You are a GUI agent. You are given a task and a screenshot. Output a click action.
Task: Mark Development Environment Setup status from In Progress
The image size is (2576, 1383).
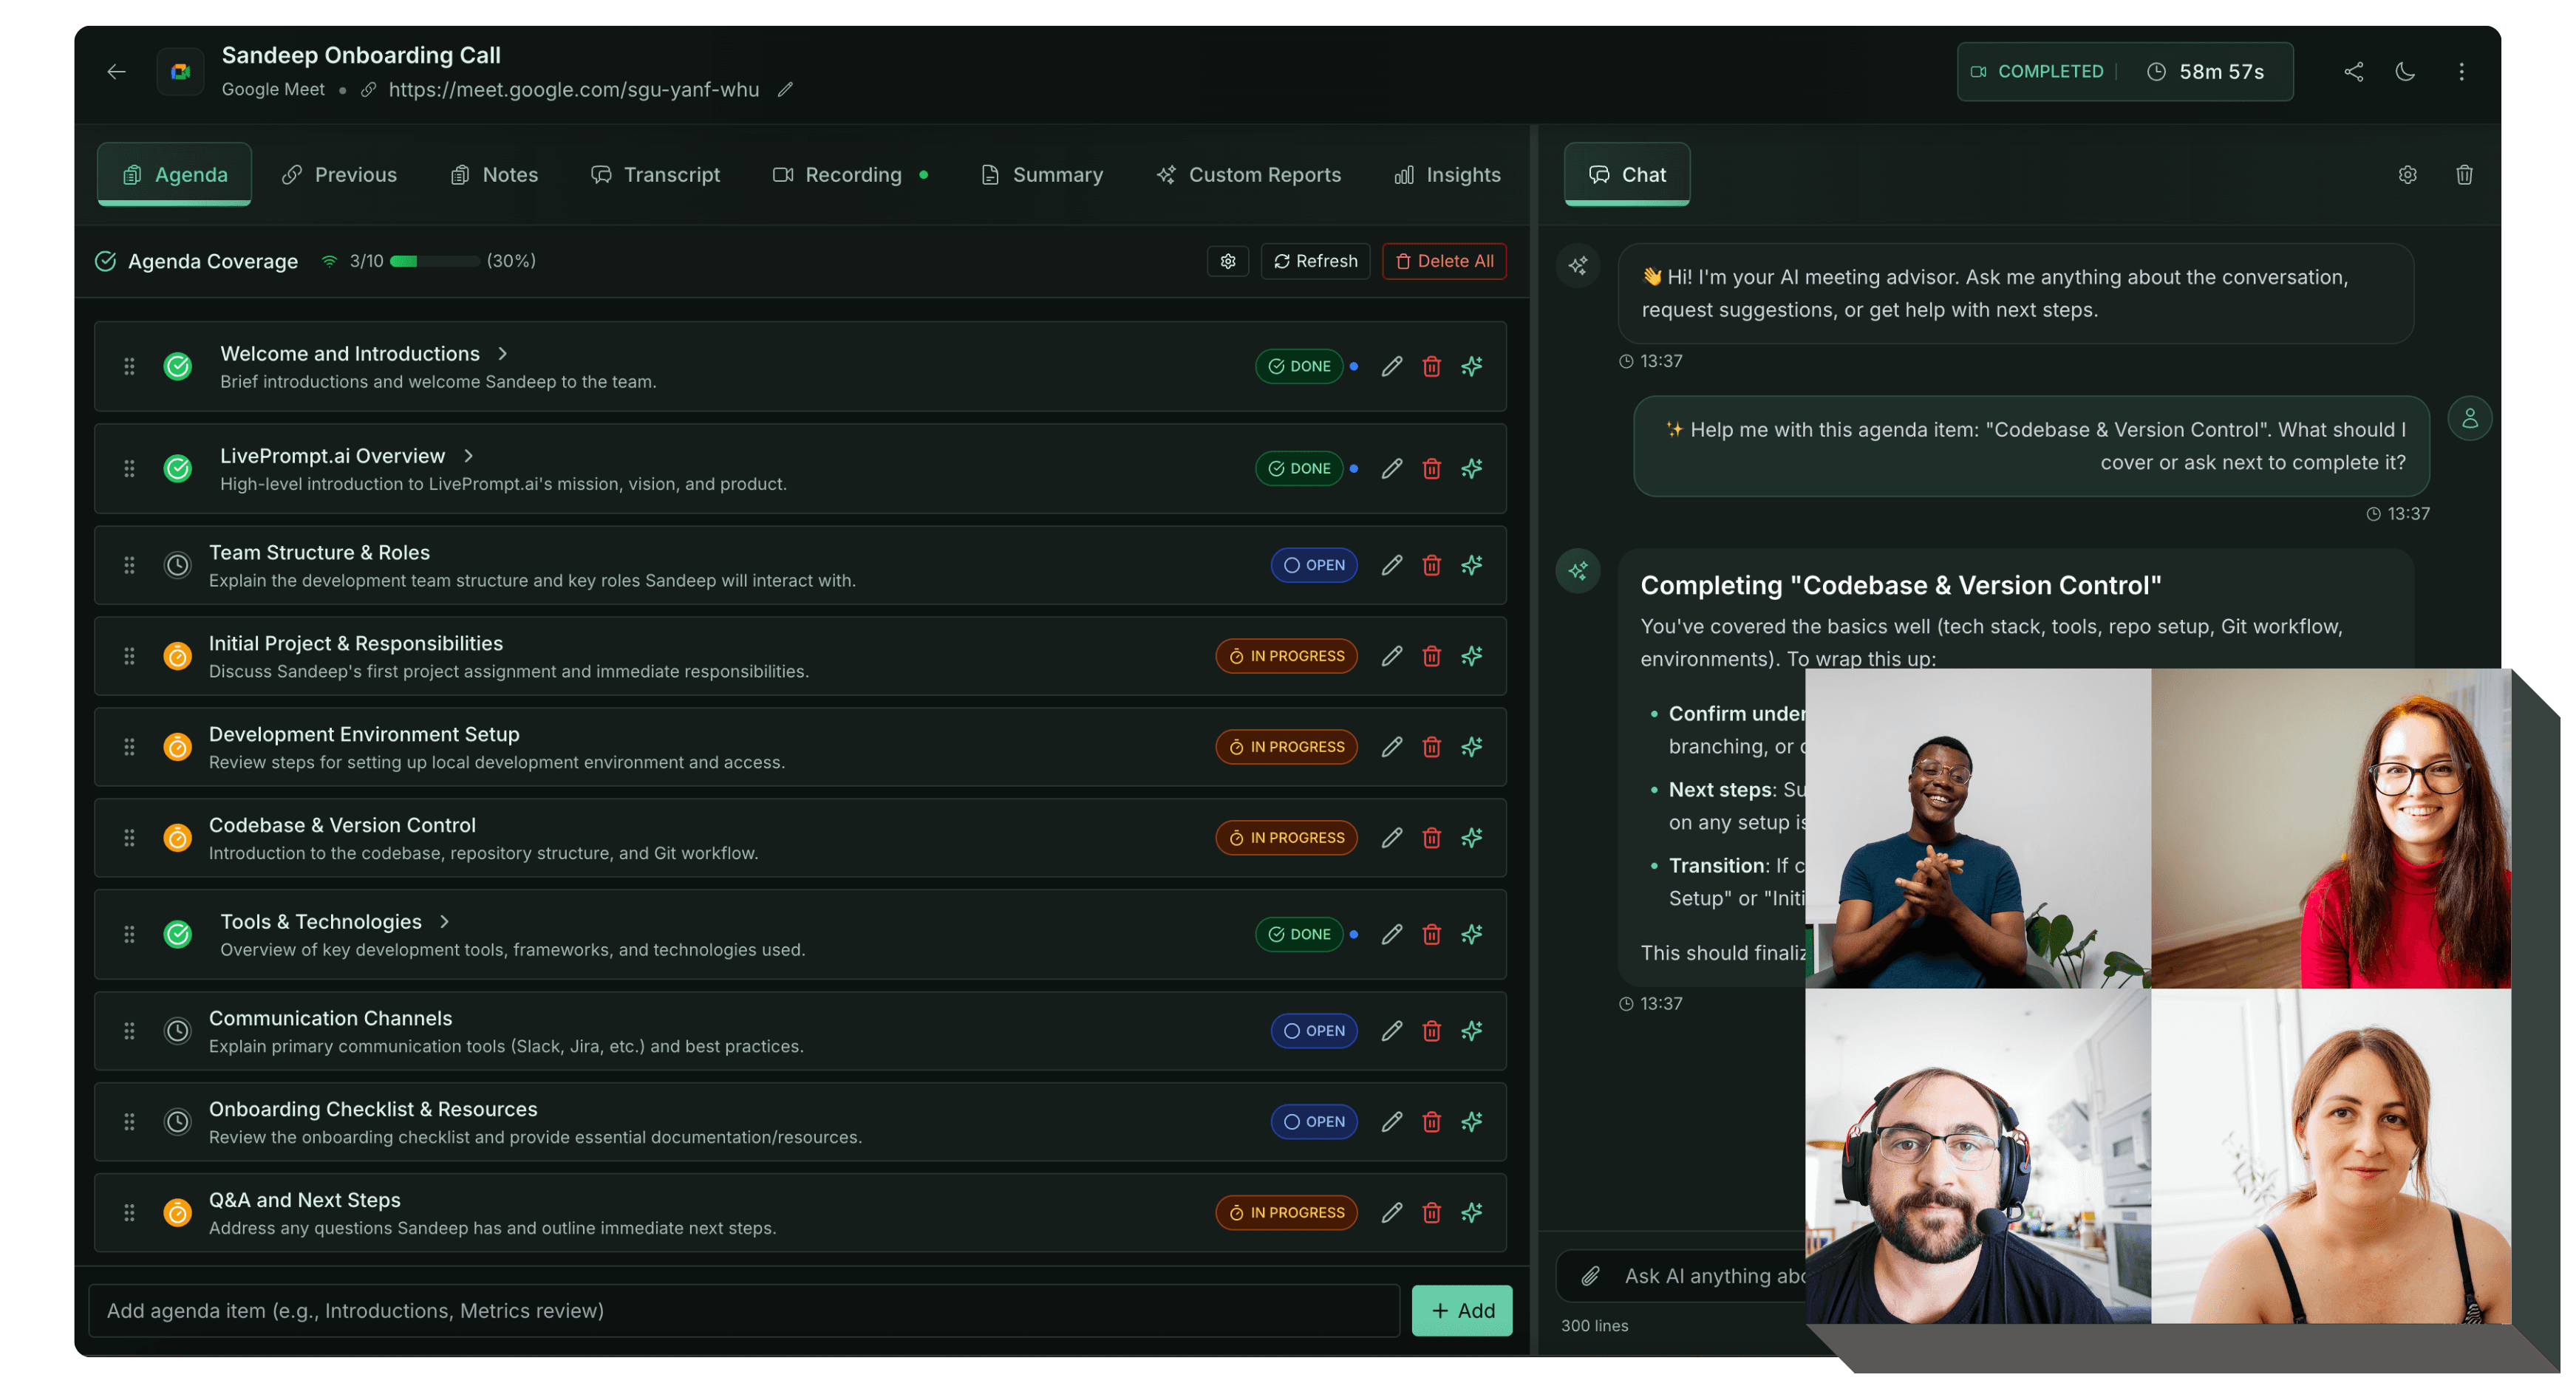(1286, 746)
